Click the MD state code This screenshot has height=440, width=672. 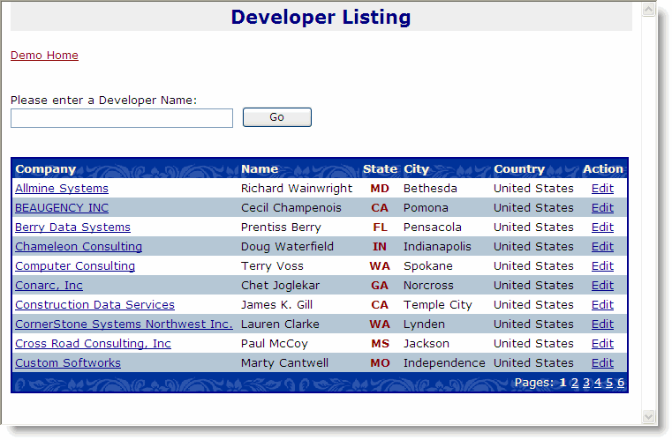pyautogui.click(x=380, y=189)
